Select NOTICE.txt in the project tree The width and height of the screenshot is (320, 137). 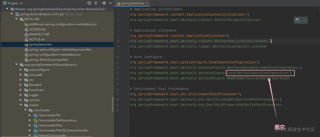(37, 39)
